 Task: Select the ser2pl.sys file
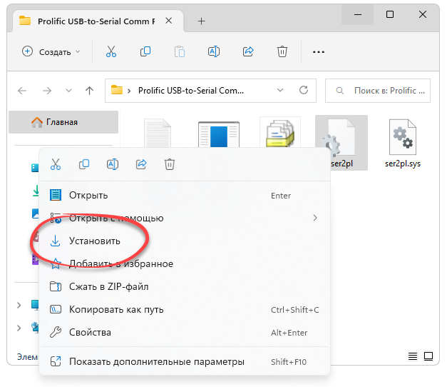click(x=403, y=143)
